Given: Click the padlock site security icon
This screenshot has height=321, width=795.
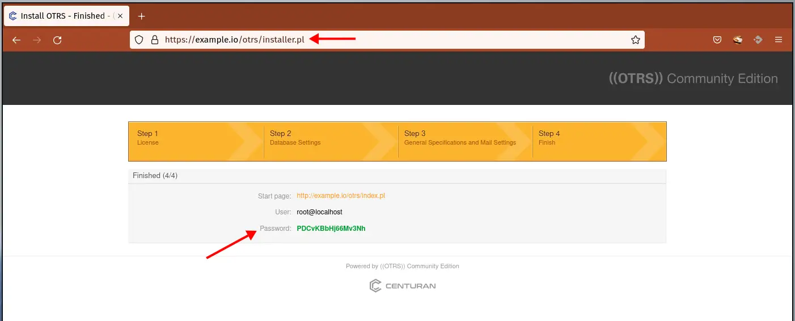Looking at the screenshot, I should 154,40.
